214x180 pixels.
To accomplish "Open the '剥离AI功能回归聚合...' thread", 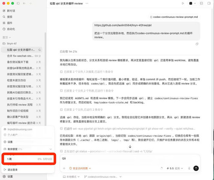I will tap(21, 92).
